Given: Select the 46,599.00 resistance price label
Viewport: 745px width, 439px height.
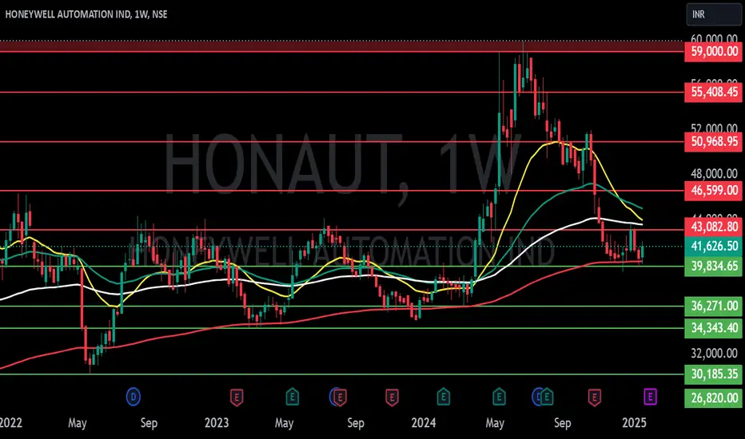Looking at the screenshot, I should (x=714, y=190).
